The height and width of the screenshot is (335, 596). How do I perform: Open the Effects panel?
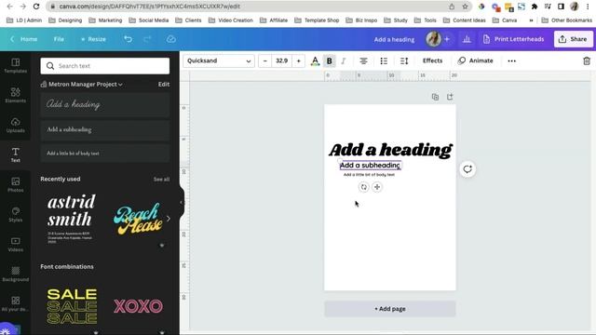[x=432, y=60]
